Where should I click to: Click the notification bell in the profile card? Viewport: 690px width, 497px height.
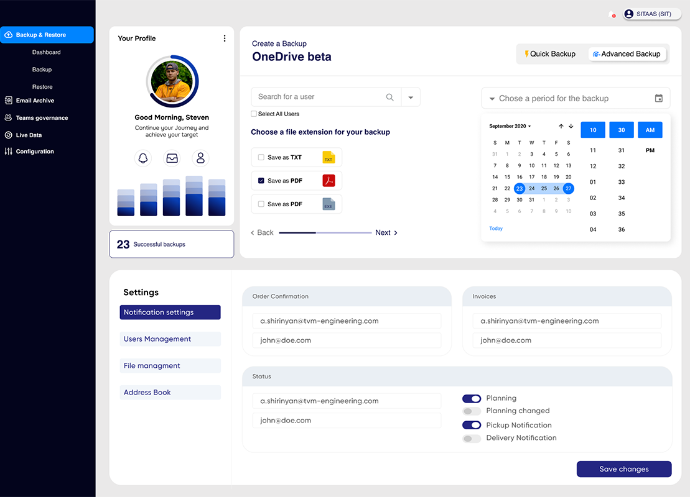pos(143,158)
